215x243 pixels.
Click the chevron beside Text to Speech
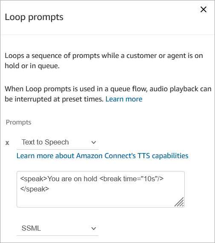(x=94, y=142)
